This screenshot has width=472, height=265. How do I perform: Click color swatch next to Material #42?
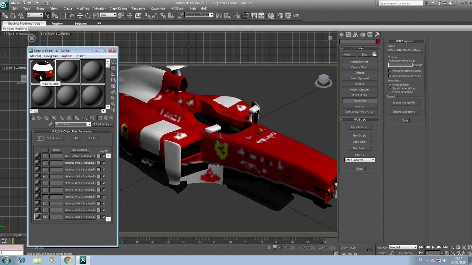[x=98, y=176]
